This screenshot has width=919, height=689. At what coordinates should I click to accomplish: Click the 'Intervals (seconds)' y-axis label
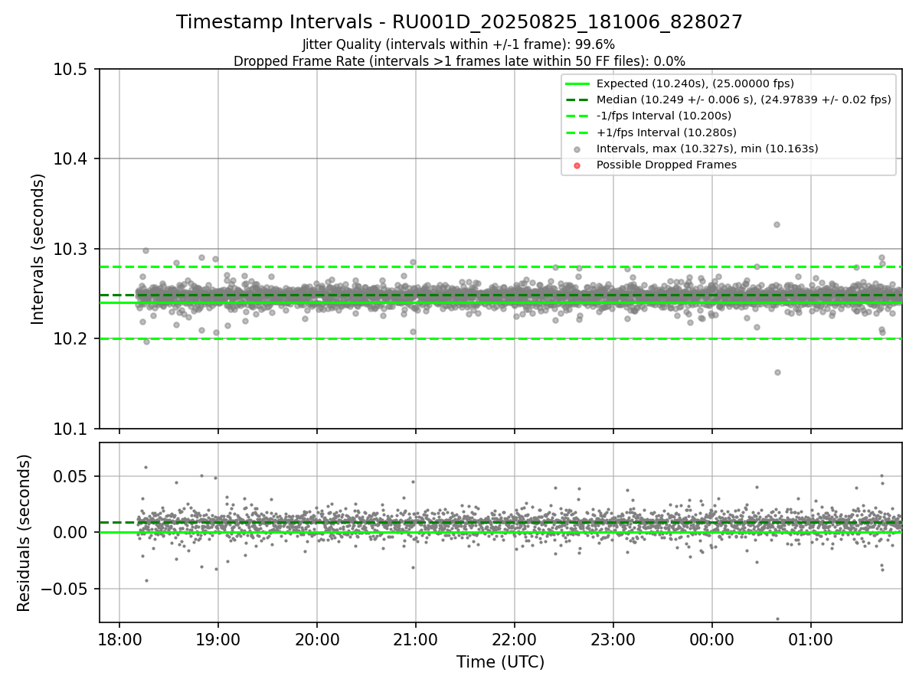(x=38, y=249)
